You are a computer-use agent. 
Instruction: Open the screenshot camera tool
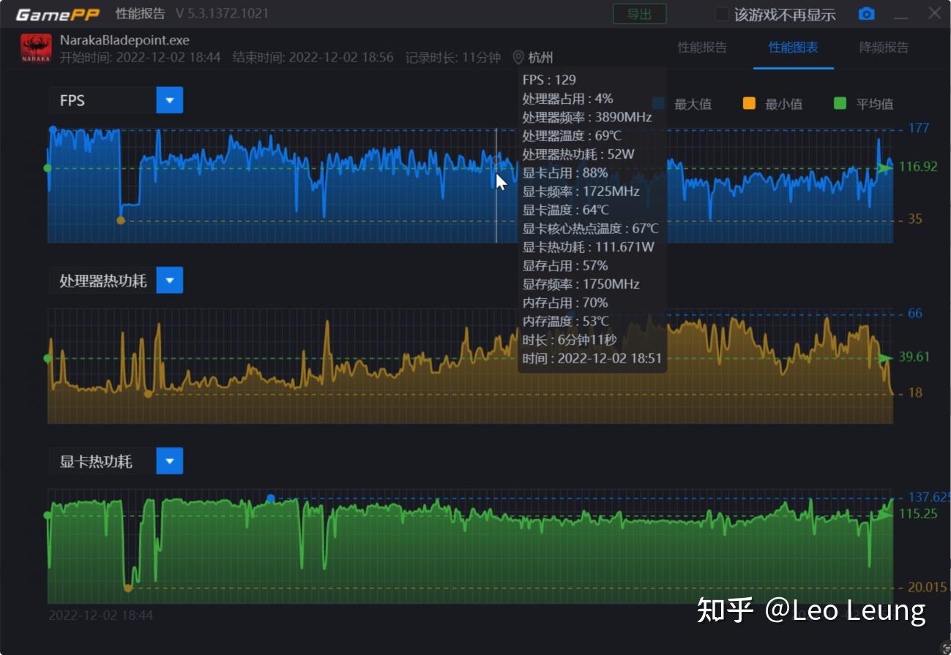(x=866, y=13)
